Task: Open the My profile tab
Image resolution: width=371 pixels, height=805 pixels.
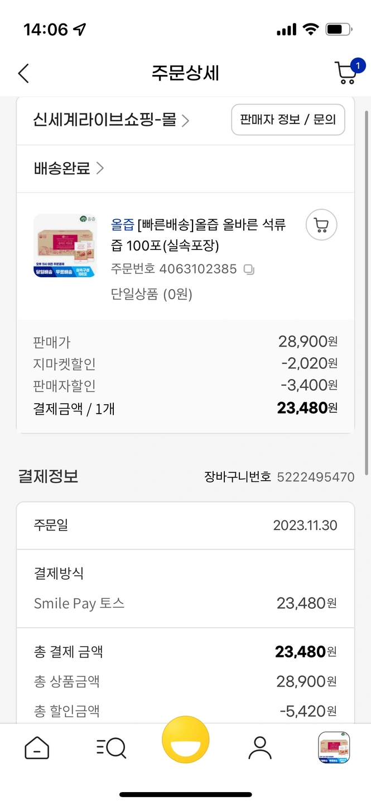Action: click(x=259, y=747)
